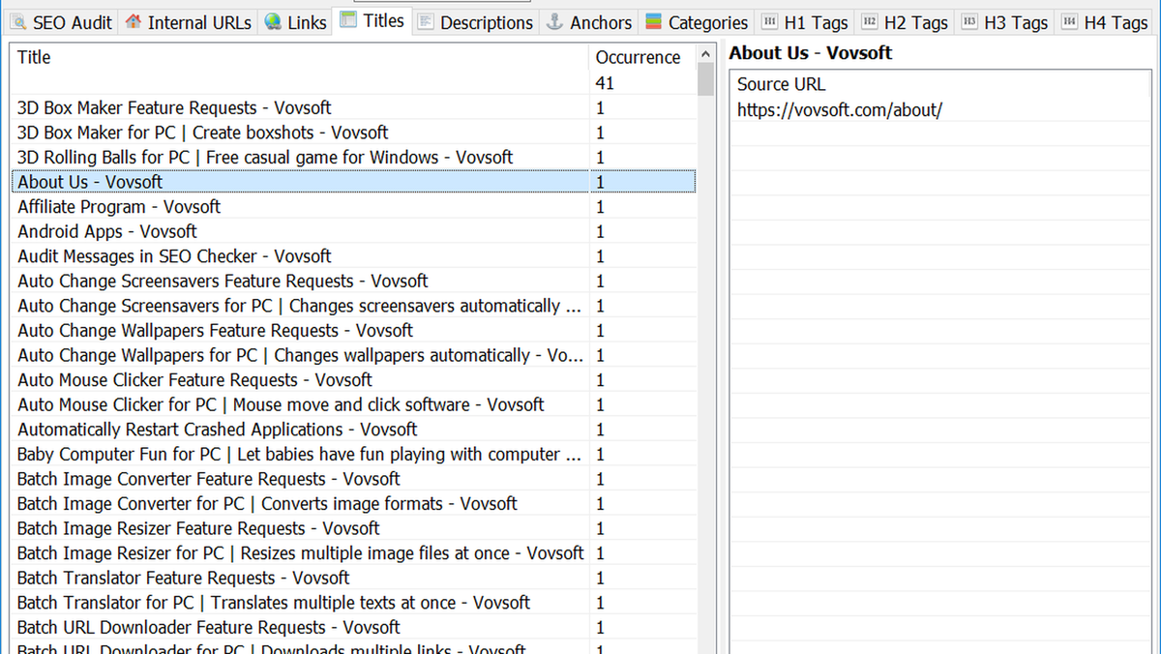Click the Anchors tab anchor icon
The image size is (1161, 654).
tap(555, 21)
